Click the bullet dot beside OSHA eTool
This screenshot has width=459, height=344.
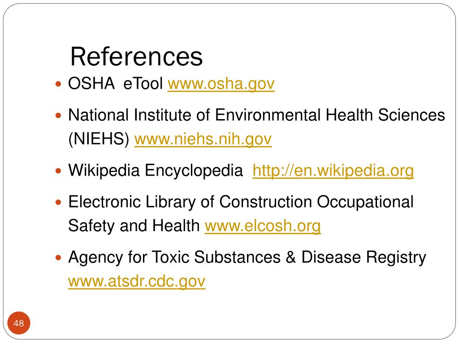(x=58, y=85)
